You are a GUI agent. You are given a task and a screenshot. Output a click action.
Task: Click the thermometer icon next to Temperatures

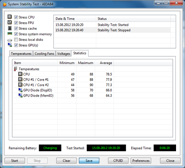[15, 69]
